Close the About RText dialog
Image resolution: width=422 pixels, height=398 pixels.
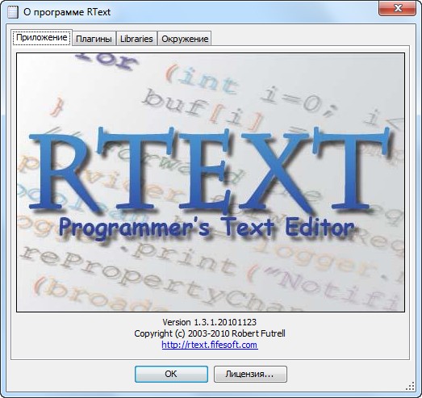coord(397,8)
